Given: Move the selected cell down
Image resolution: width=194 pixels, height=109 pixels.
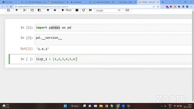Looking at the screenshot, I should (55, 10).
